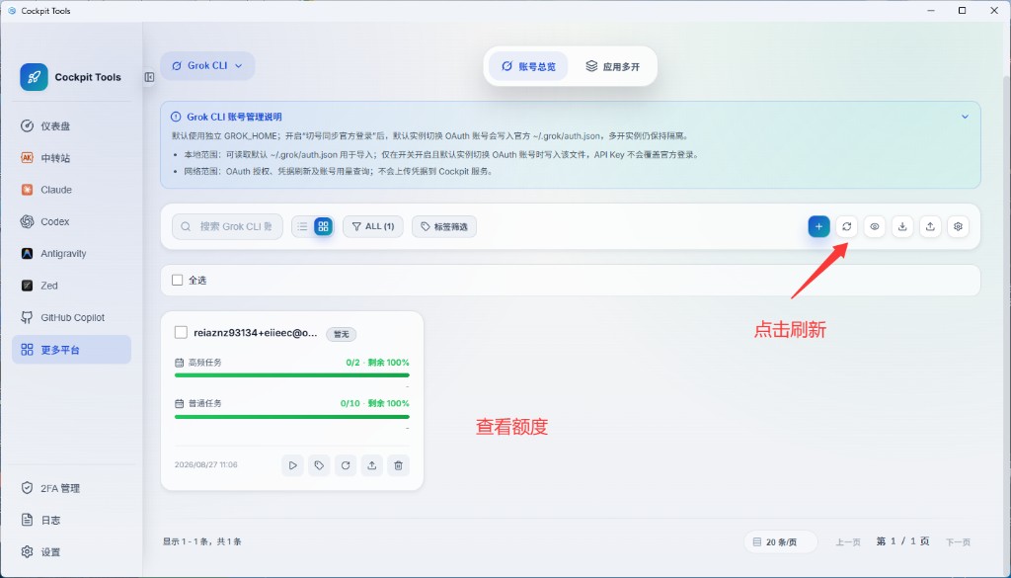
Task: Click the reiaznz93134+eiieec account email
Action: coord(256,333)
